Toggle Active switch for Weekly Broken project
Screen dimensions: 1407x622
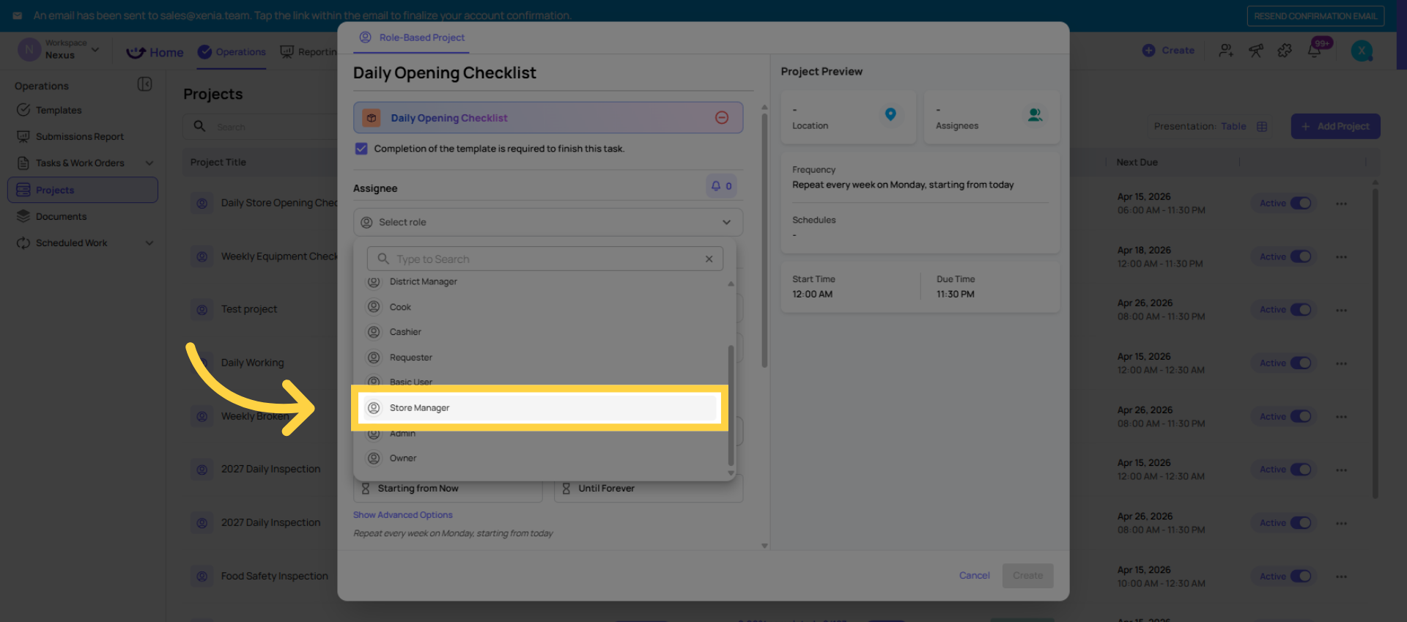[1301, 416]
